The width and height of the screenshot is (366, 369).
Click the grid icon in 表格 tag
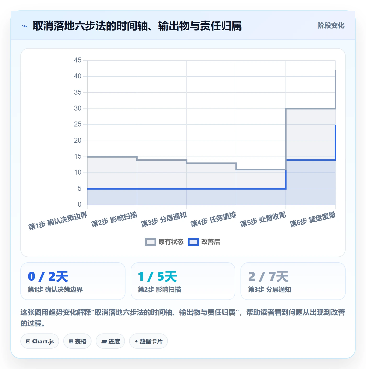pos(71,342)
